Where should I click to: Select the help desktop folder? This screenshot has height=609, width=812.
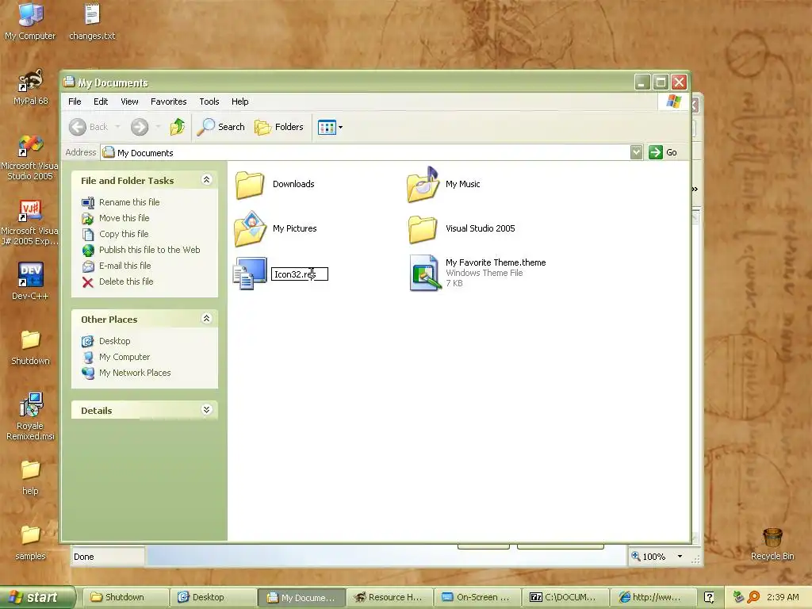[30, 477]
